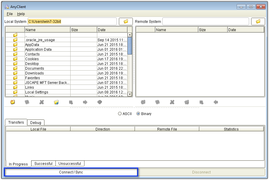Click the folder icon beside Documents
The height and width of the screenshot is (180, 269).
click(15, 68)
